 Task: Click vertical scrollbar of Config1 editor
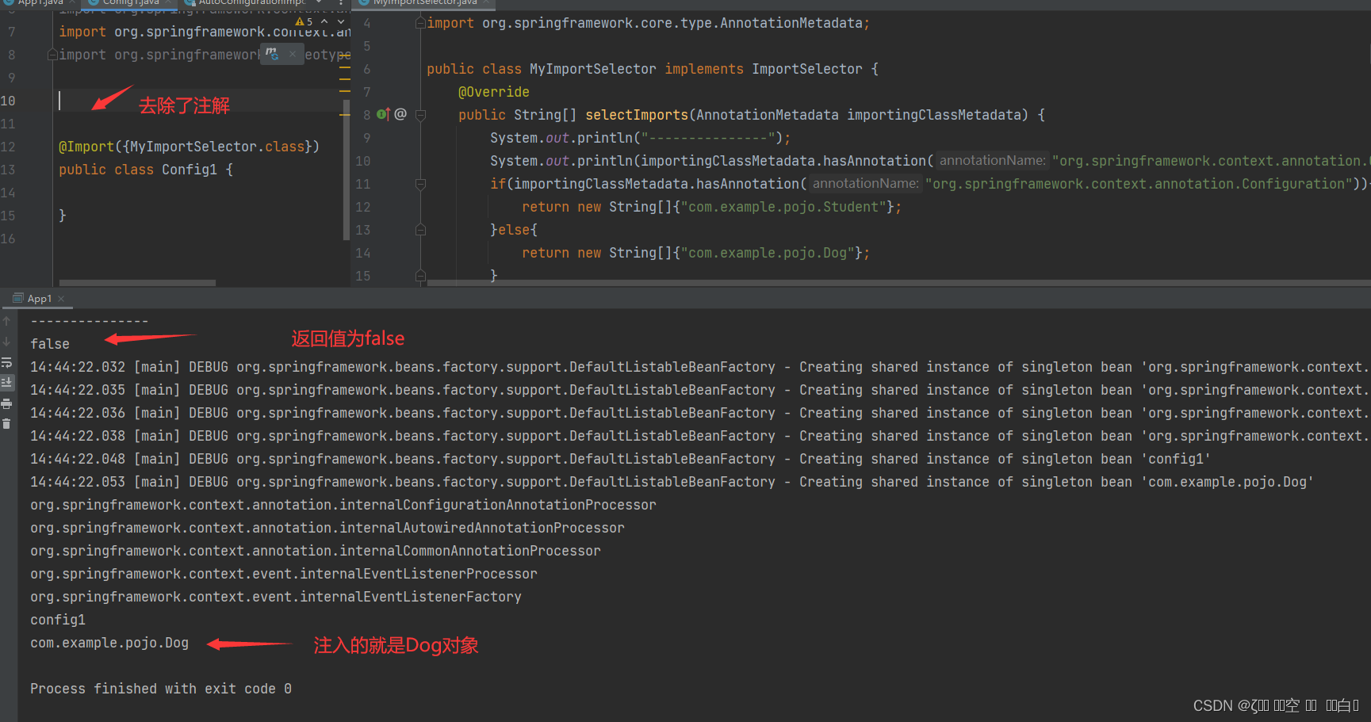pyautogui.click(x=346, y=169)
